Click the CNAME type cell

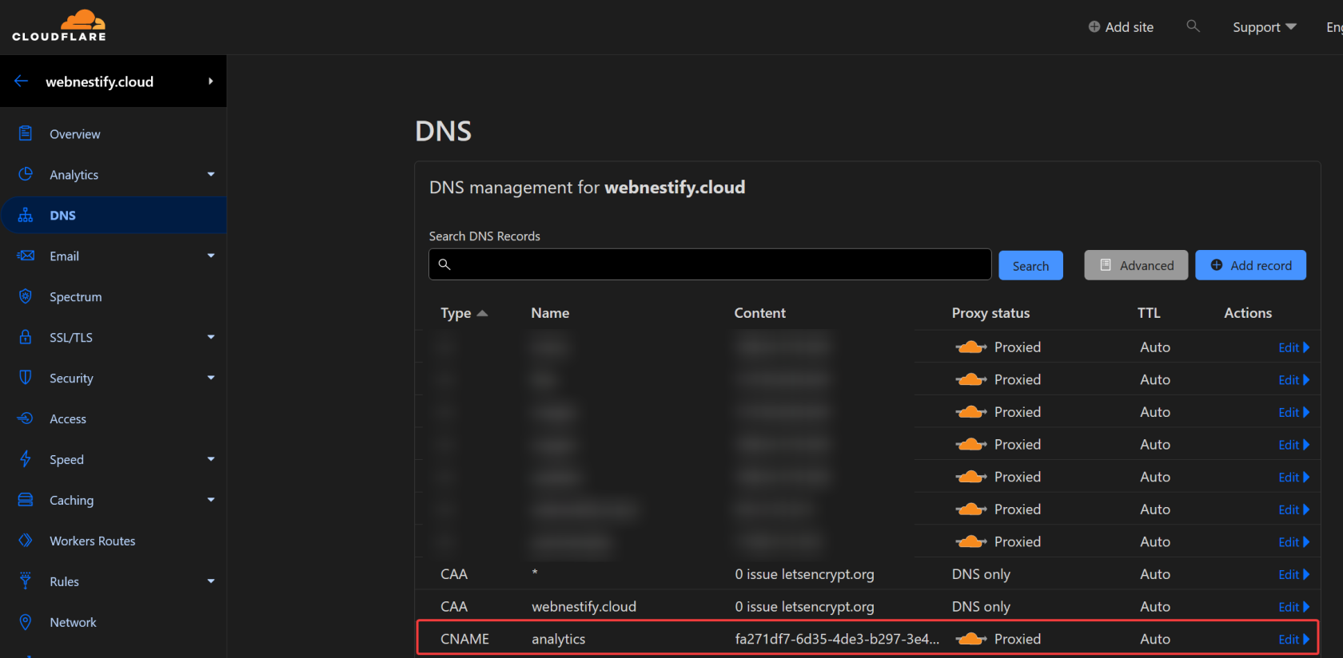pos(464,639)
